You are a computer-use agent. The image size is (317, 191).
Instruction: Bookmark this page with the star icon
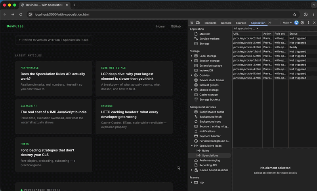294,15
